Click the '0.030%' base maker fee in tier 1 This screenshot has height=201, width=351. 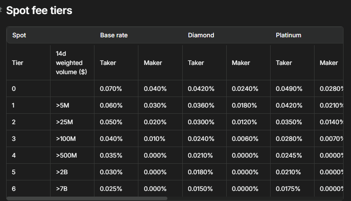pyautogui.click(x=155, y=105)
